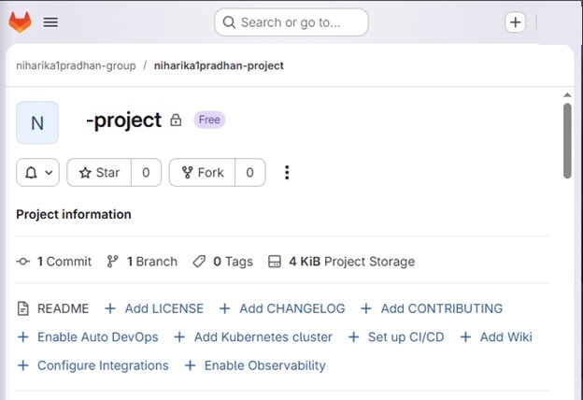Screen dimensions: 583x400
Task: Fork the project
Action: tap(202, 173)
